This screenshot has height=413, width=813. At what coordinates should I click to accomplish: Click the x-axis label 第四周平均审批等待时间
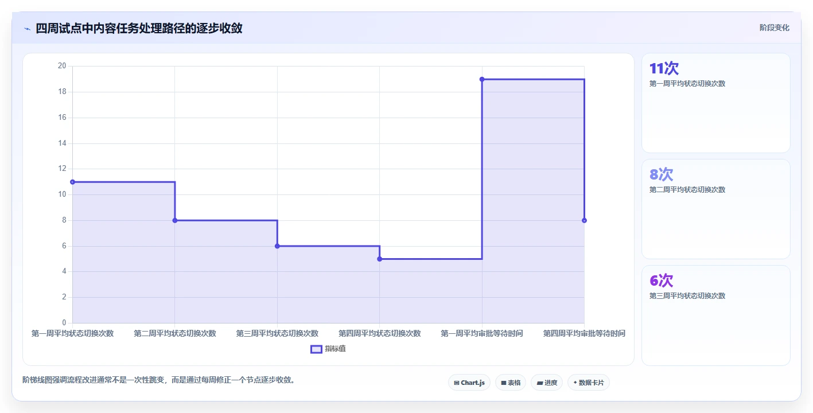[584, 333]
